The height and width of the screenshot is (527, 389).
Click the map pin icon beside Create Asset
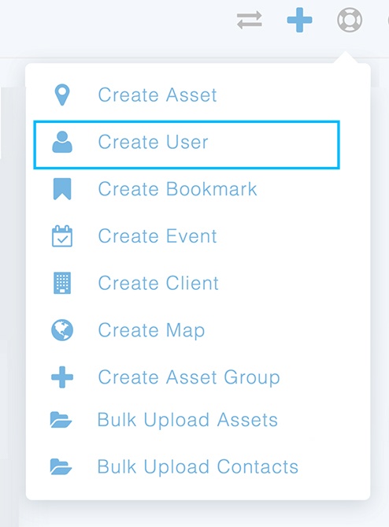click(62, 95)
